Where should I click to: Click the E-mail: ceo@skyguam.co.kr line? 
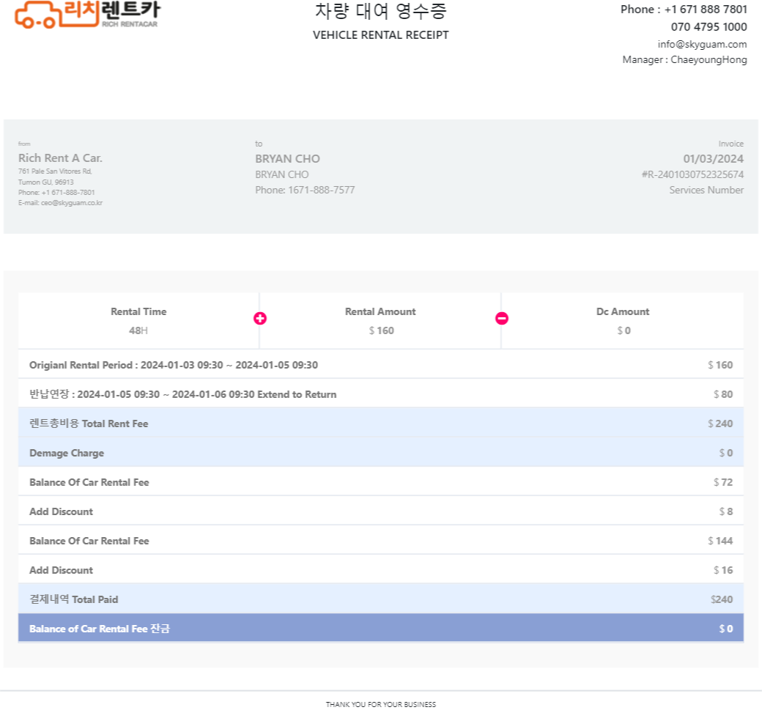click(60, 203)
